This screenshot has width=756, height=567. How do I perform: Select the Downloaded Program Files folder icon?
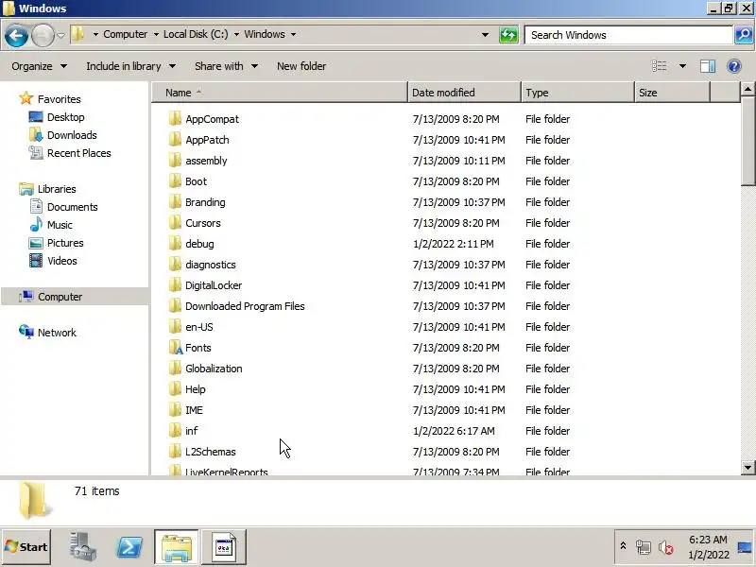coord(175,305)
